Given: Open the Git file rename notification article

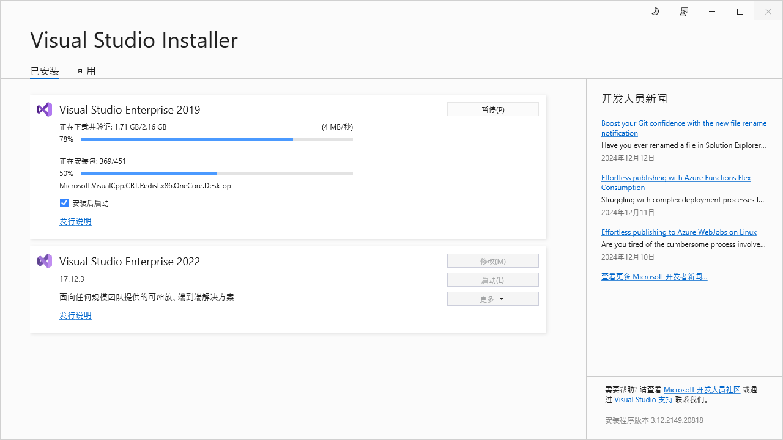Looking at the screenshot, I should [683, 123].
